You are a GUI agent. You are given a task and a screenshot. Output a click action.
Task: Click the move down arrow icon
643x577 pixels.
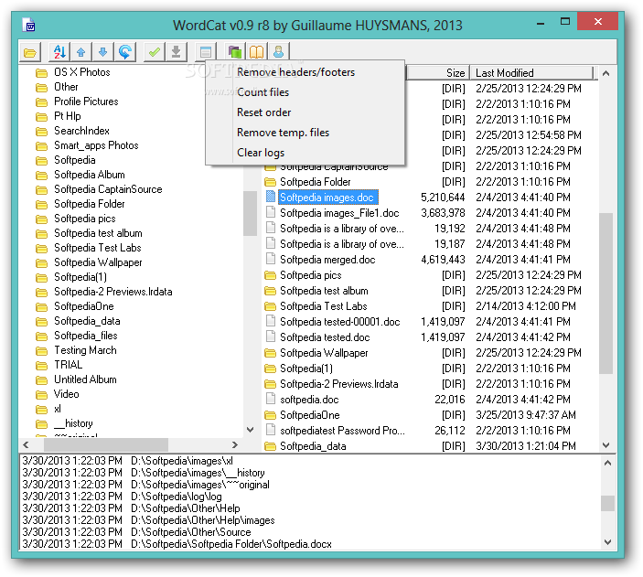[103, 52]
